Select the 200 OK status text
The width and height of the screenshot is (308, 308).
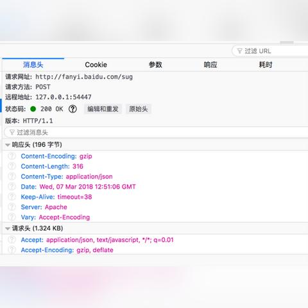(52, 109)
